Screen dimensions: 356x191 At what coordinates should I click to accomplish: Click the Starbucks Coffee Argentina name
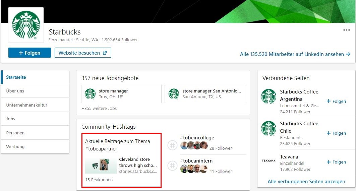tap(299, 95)
